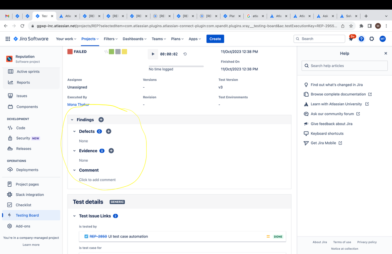The width and height of the screenshot is (392, 254).
Task: Bookmark this page with star icon
Action: click(351, 26)
